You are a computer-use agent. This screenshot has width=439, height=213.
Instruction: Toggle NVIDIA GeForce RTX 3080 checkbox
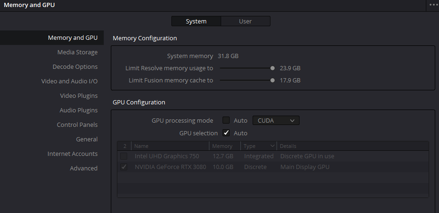pyautogui.click(x=124, y=167)
